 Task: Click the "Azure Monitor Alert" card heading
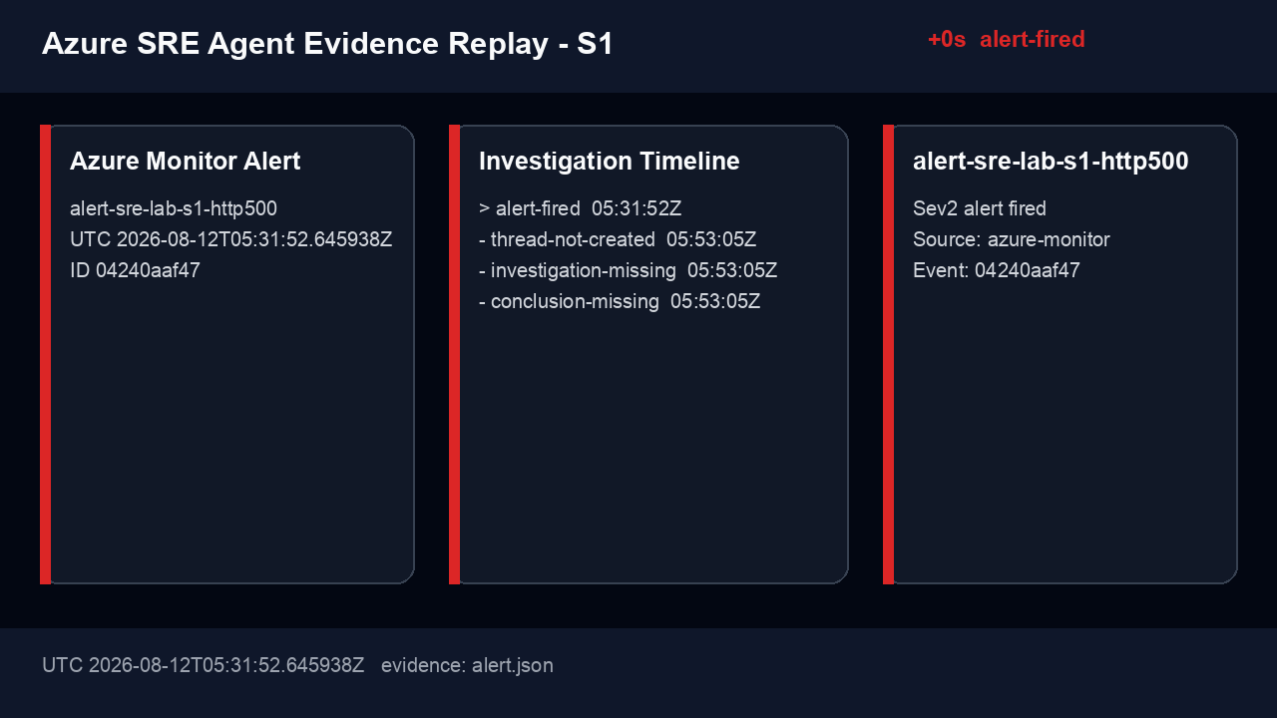pyautogui.click(x=186, y=162)
